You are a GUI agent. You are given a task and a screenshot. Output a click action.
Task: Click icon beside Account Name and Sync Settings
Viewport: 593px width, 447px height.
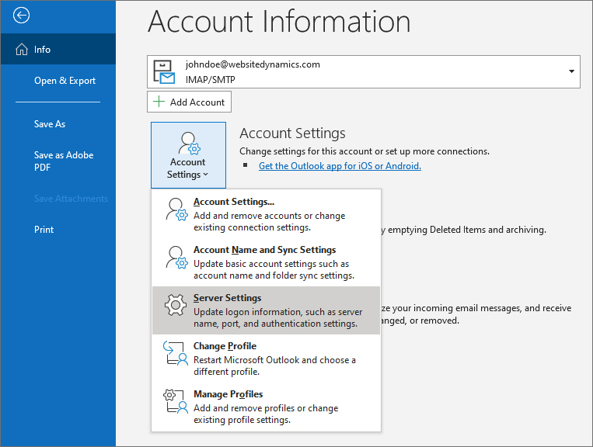click(x=176, y=257)
